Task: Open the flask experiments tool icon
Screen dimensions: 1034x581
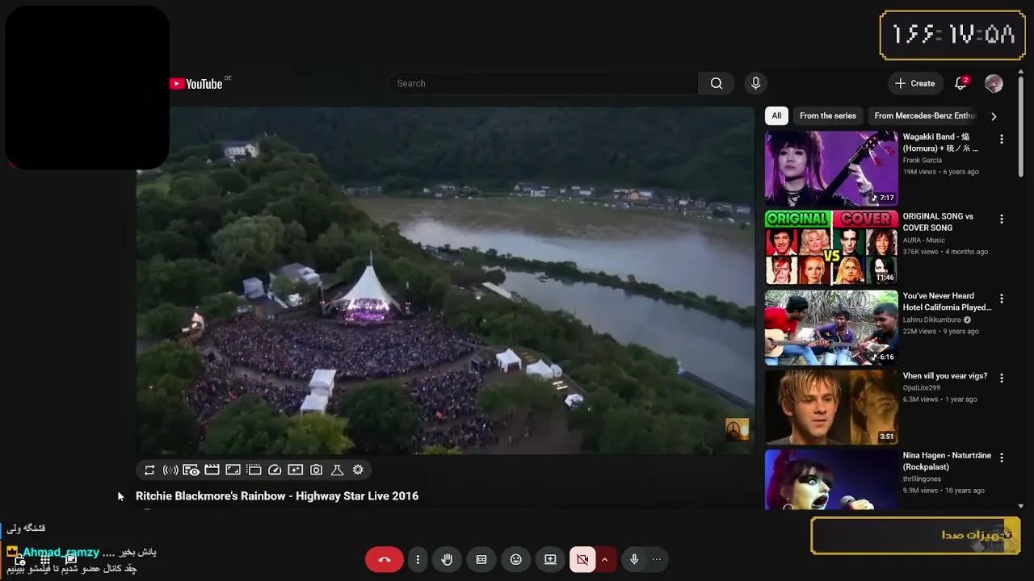Action: tap(338, 470)
